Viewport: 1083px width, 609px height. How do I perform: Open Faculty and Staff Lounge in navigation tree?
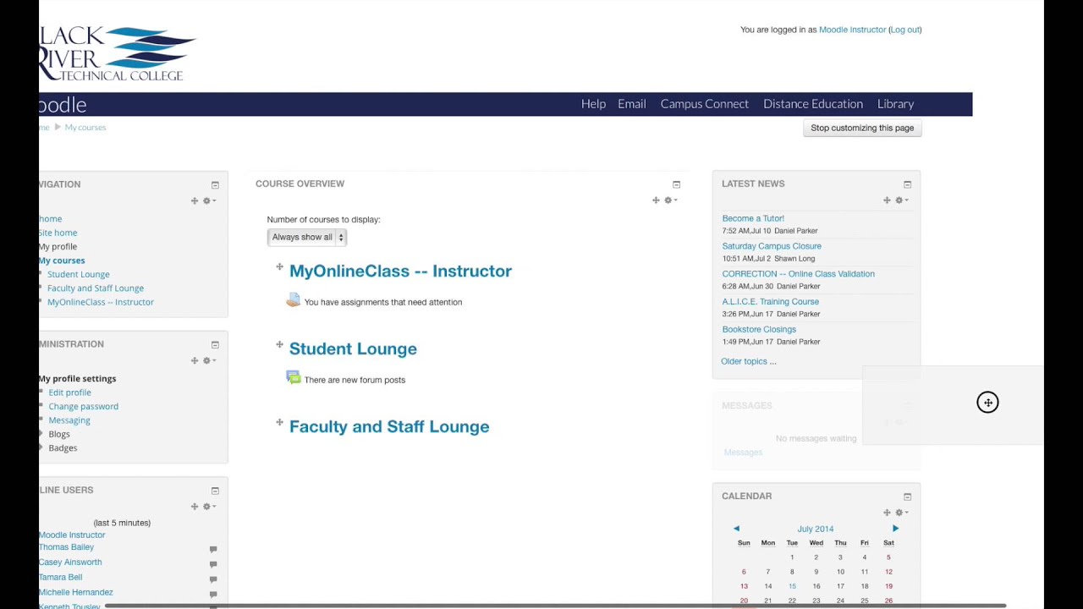(96, 288)
